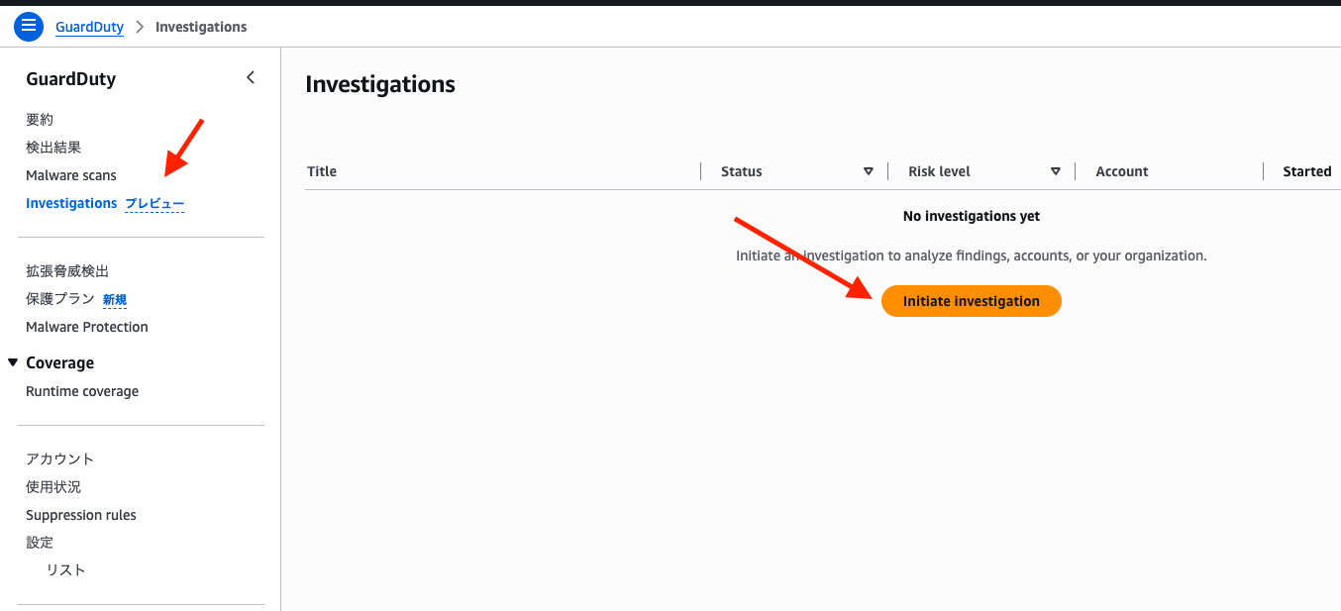Open 使用状況 in the sidebar

[x=53, y=487]
